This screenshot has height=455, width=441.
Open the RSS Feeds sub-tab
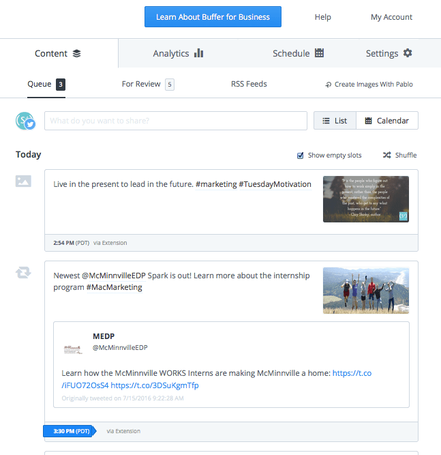coord(249,84)
